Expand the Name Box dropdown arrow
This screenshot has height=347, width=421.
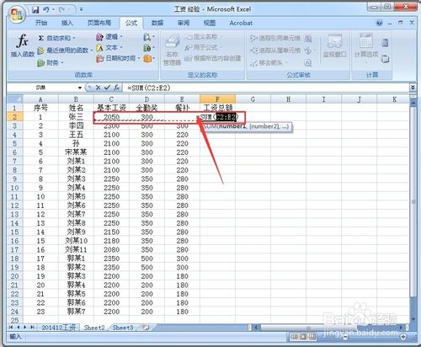(x=80, y=88)
